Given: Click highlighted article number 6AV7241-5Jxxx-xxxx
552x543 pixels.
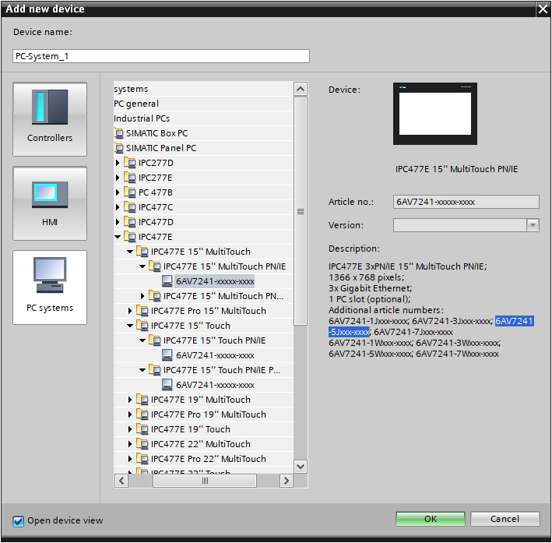Looking at the screenshot, I should click(514, 321).
